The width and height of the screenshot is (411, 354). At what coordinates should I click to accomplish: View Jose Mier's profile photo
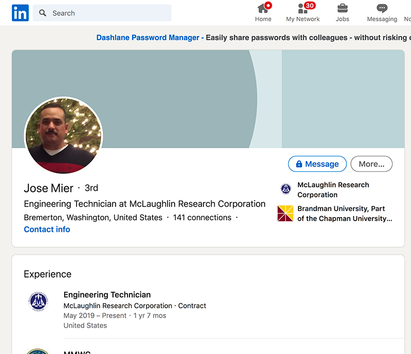[x=63, y=135]
